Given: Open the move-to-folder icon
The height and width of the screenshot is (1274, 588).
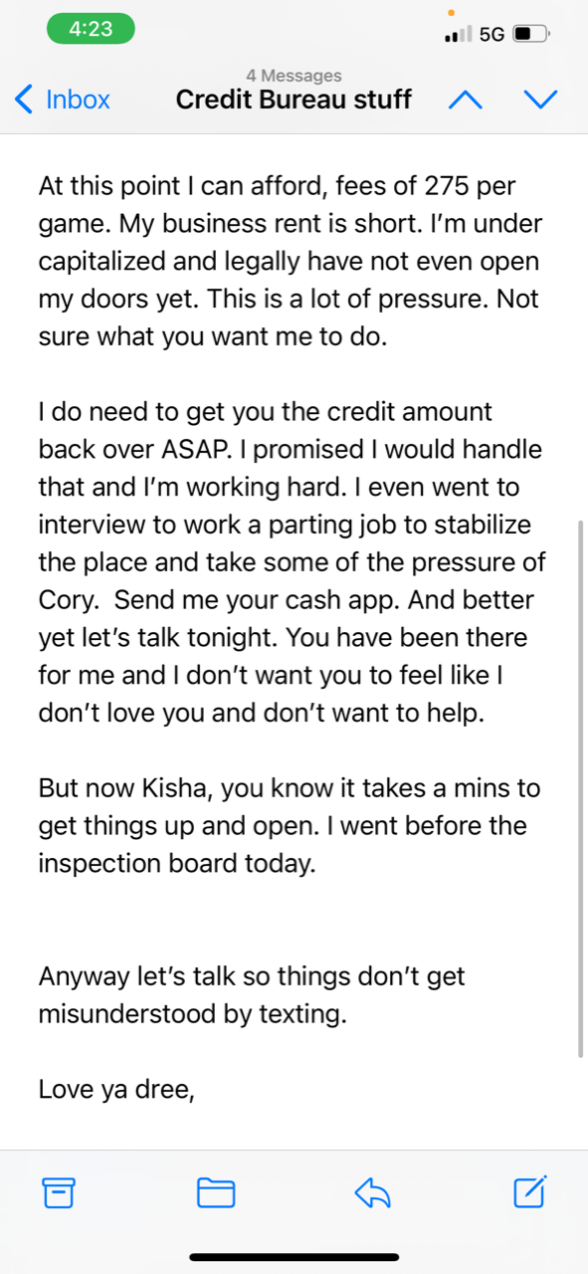Looking at the screenshot, I should click(216, 1191).
